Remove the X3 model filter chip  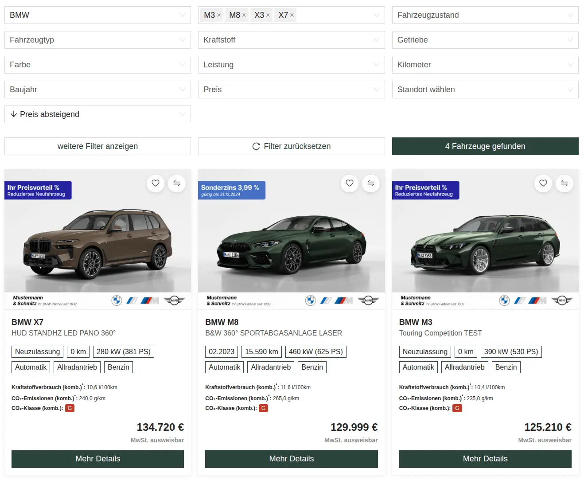coord(268,15)
